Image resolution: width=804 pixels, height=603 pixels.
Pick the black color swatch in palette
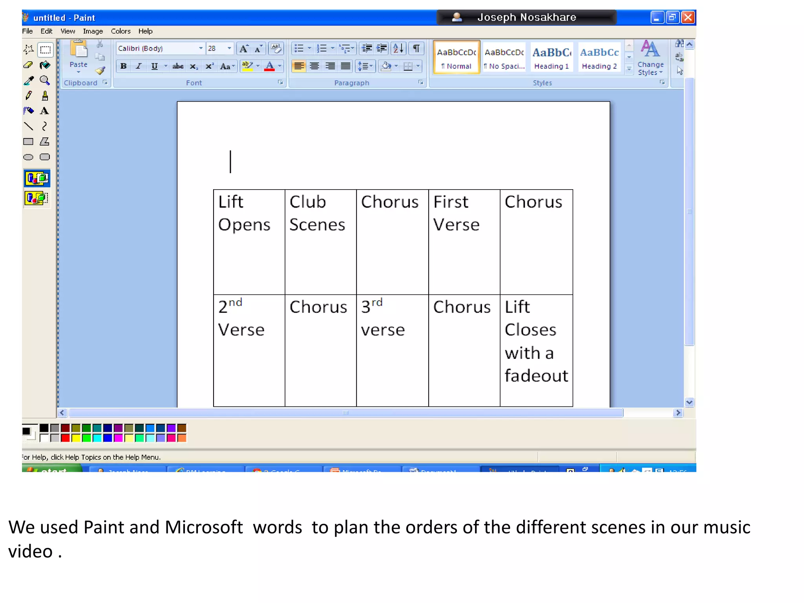coord(44,428)
